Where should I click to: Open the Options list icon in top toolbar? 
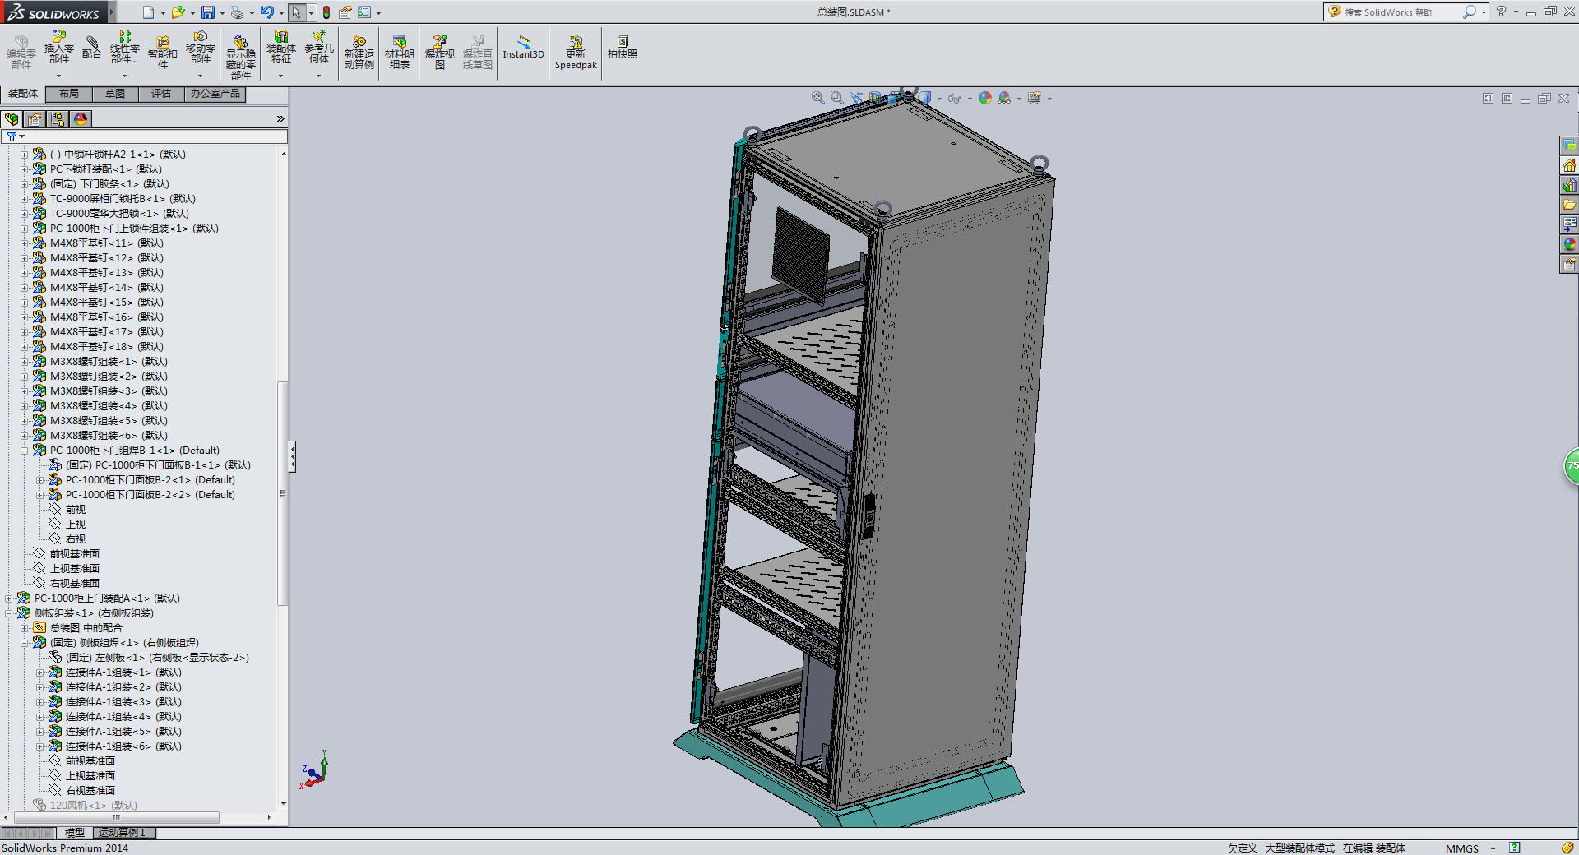(x=364, y=12)
